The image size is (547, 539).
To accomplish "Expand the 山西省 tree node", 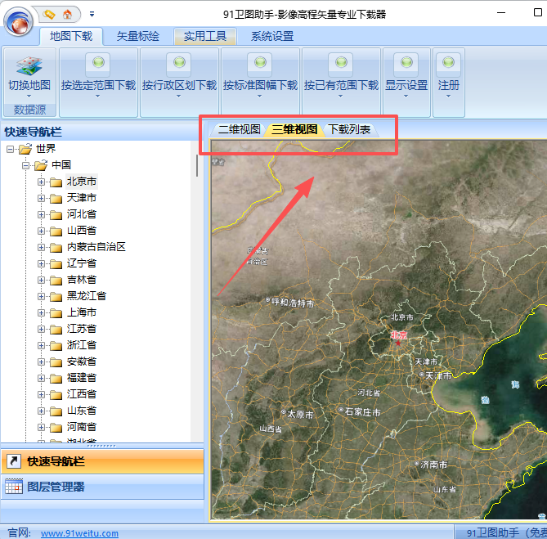I will (x=41, y=231).
